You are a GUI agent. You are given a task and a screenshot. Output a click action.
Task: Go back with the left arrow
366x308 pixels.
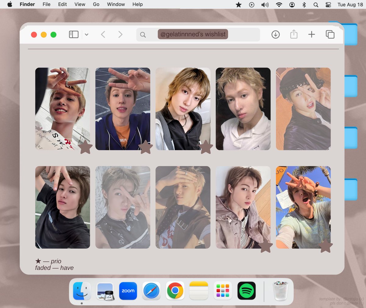tap(103, 35)
